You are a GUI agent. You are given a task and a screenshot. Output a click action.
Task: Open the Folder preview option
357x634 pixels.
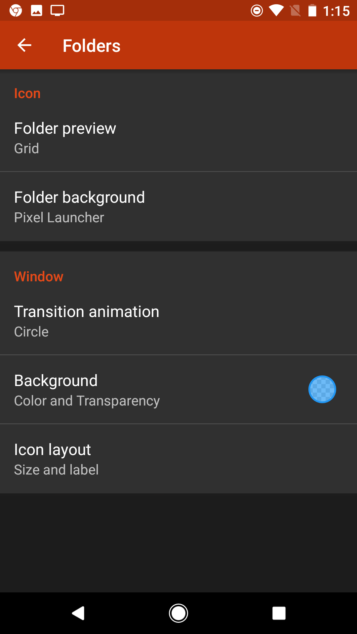[x=178, y=137]
